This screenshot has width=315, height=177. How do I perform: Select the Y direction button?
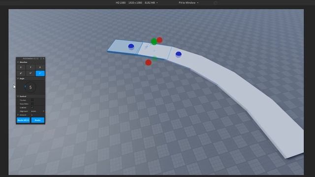(31, 67)
